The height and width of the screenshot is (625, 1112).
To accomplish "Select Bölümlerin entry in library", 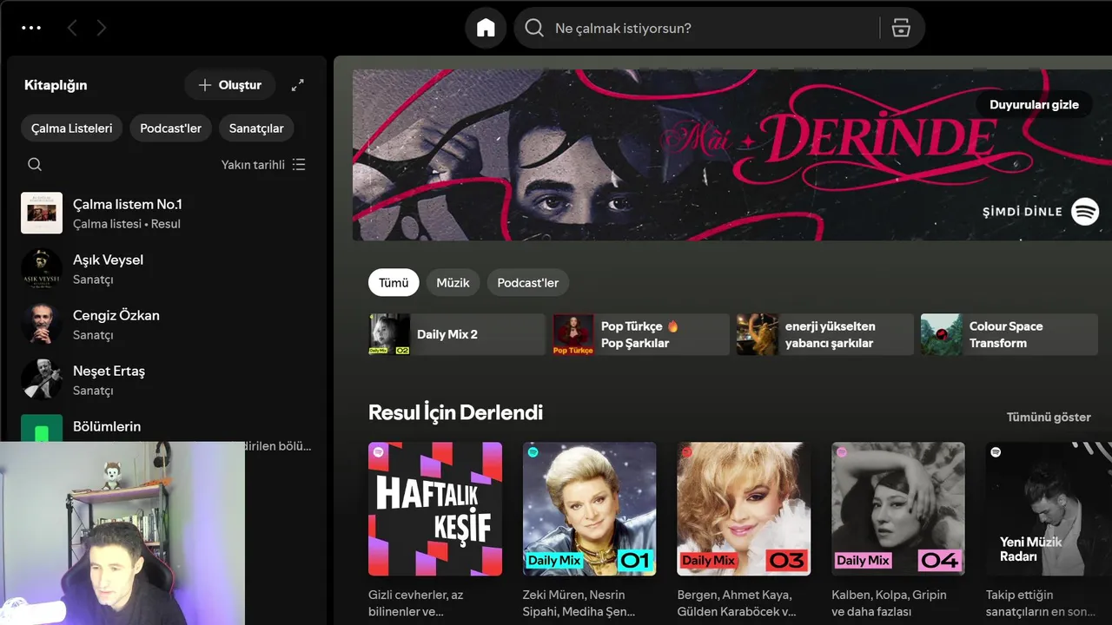I will [x=107, y=427].
